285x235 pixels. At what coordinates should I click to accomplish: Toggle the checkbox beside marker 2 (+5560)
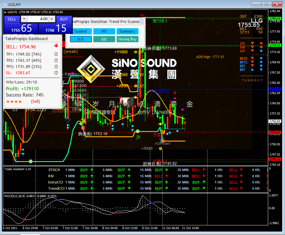(142, 75)
